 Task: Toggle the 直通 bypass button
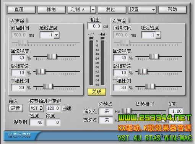[21, 10]
